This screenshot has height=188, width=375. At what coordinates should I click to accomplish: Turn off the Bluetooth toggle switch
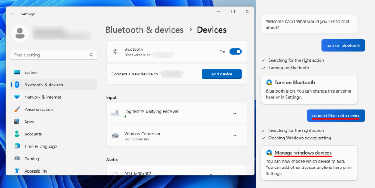point(235,52)
